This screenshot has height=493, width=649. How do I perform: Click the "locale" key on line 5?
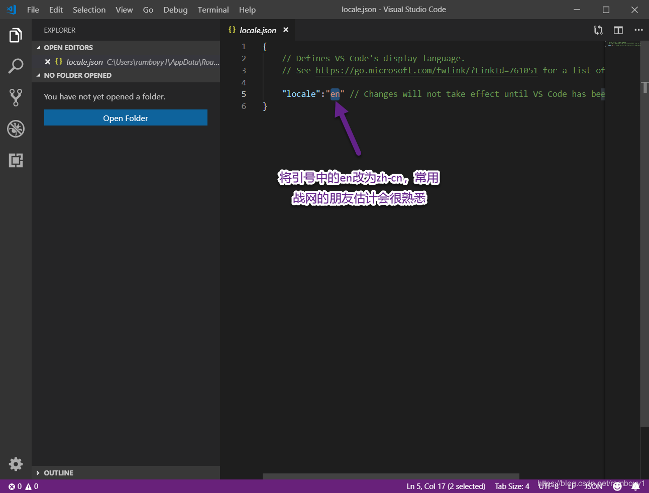[301, 94]
